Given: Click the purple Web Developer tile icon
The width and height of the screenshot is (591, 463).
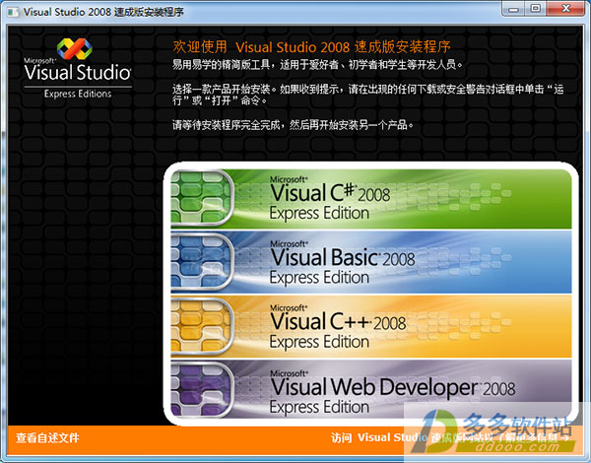Looking at the screenshot, I should point(202,390).
